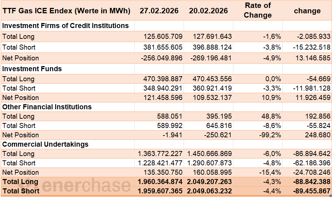Screen dimensions: 332x197
Task: Select the change value 192.856
Action: pos(318,116)
